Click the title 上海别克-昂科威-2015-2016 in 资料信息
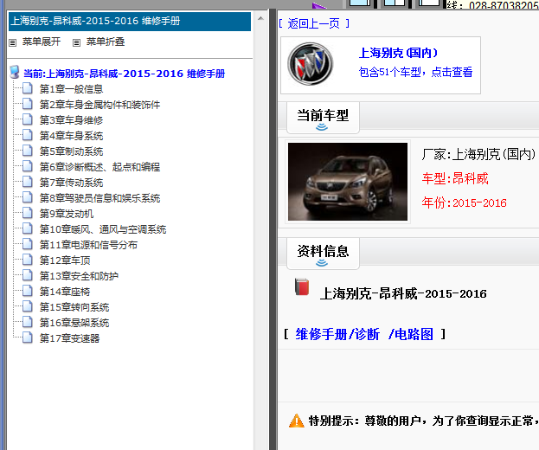Image resolution: width=539 pixels, height=450 pixels. pos(403,294)
